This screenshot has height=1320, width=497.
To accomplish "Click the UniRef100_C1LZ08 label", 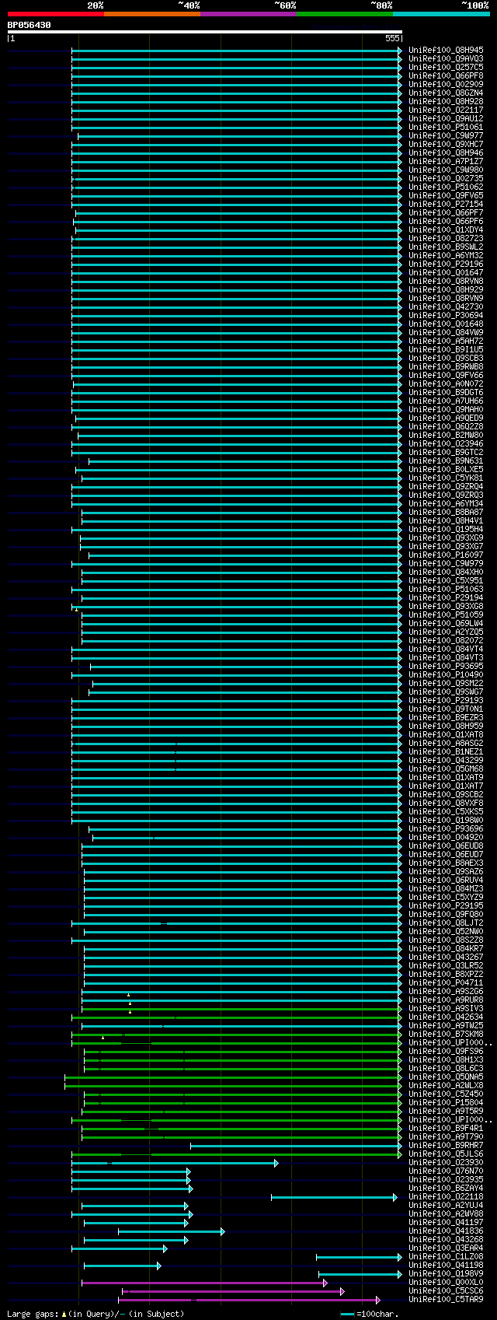I will pos(446,1257).
